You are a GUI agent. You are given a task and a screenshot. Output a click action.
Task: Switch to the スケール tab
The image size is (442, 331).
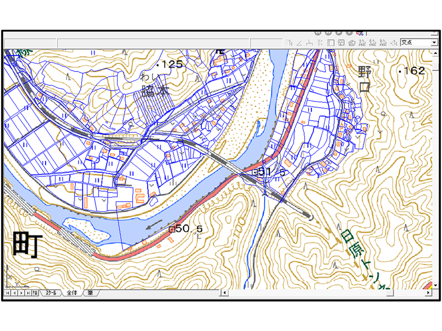pos(51,293)
